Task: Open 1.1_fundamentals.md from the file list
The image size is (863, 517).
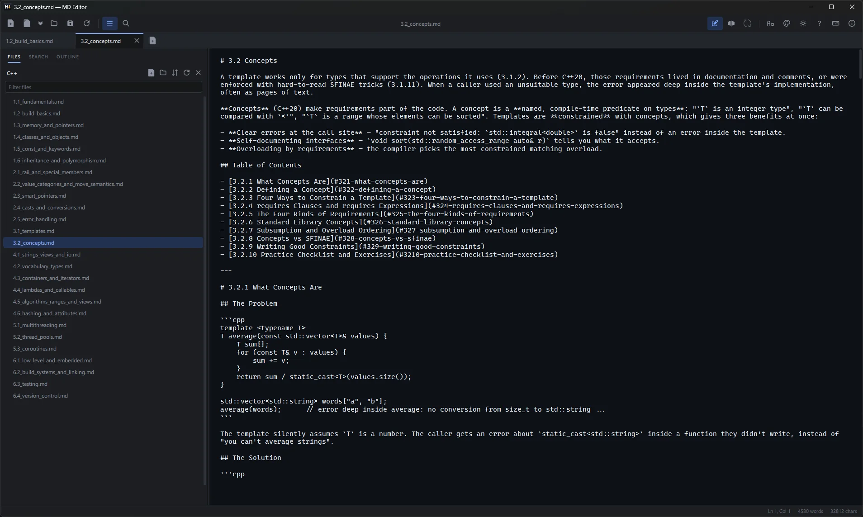Action: point(103,102)
